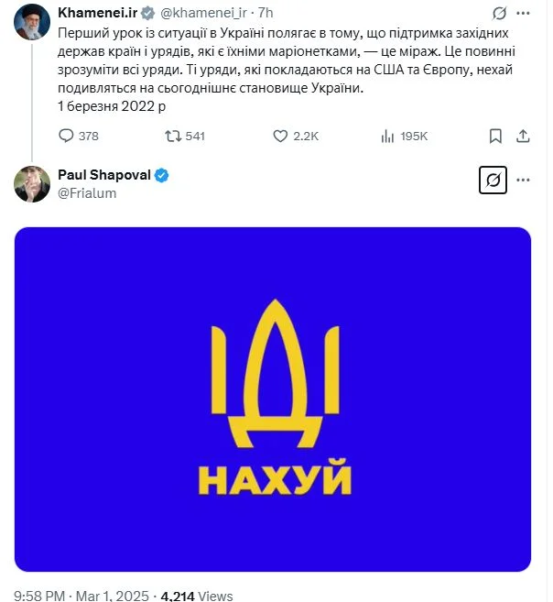The width and height of the screenshot is (553, 602).
Task: Click the Paul Shapoval display name
Action: click(x=104, y=175)
